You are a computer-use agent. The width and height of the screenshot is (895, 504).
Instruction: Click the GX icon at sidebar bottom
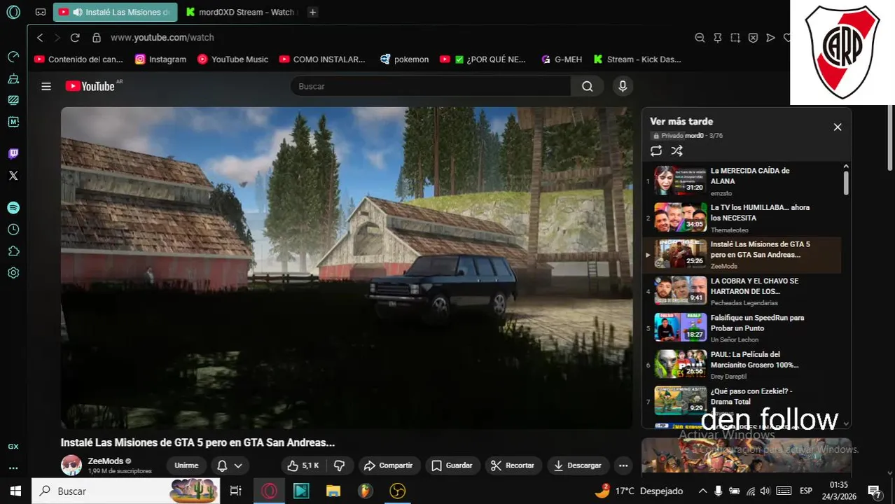coord(13,447)
